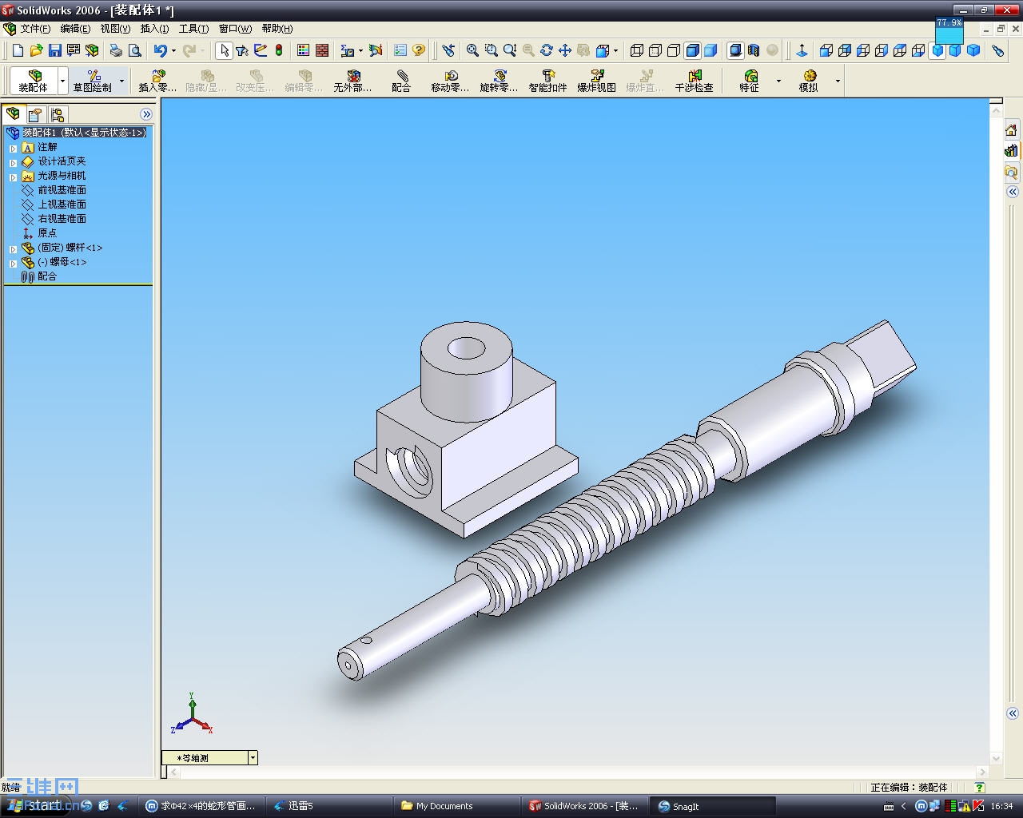Switch to Wireframe display mode
The width and height of the screenshot is (1023, 818).
[637, 50]
